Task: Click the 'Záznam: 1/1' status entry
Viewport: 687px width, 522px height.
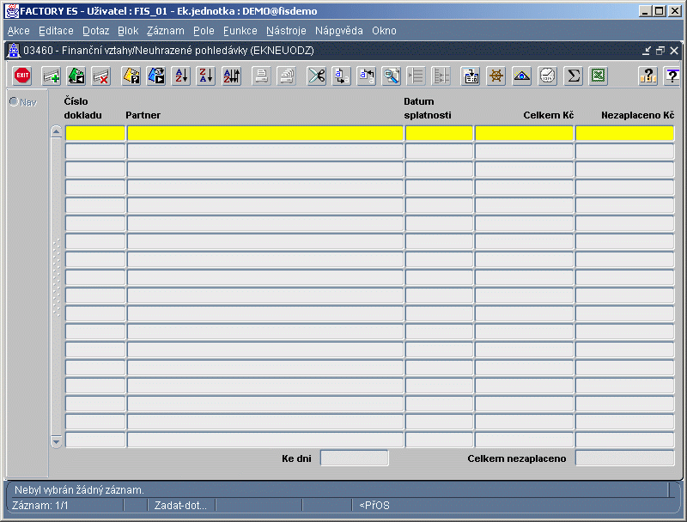Action: pos(40,506)
